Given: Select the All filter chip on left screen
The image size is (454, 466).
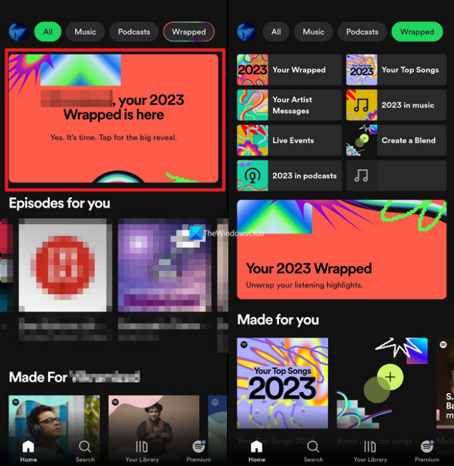Looking at the screenshot, I should pos(48,31).
